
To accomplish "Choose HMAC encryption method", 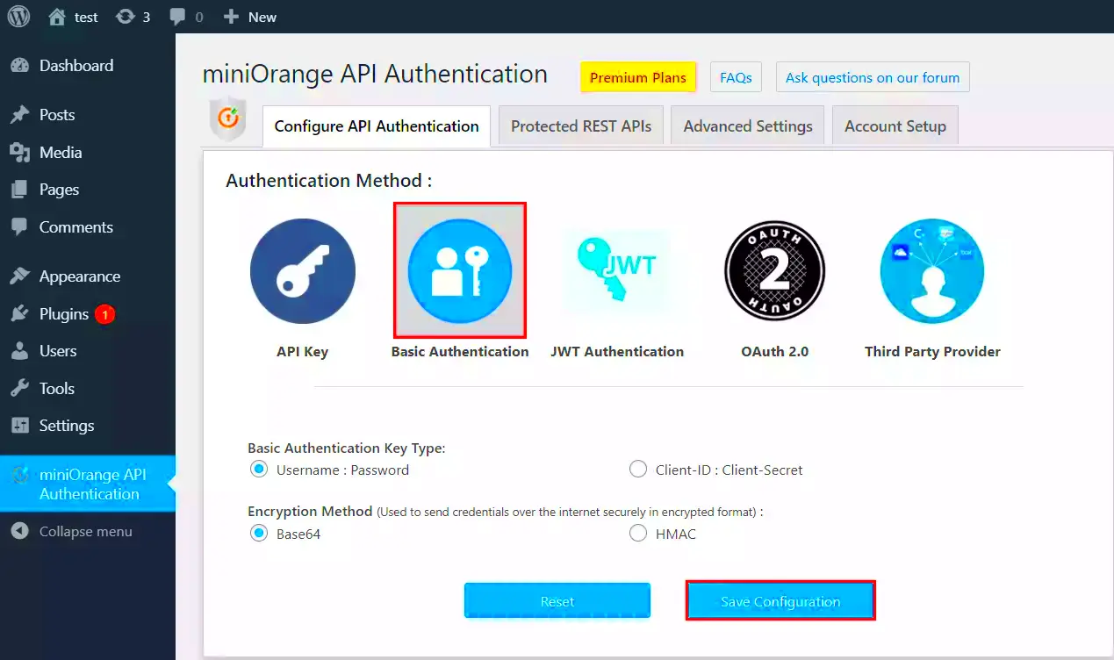I will point(638,533).
